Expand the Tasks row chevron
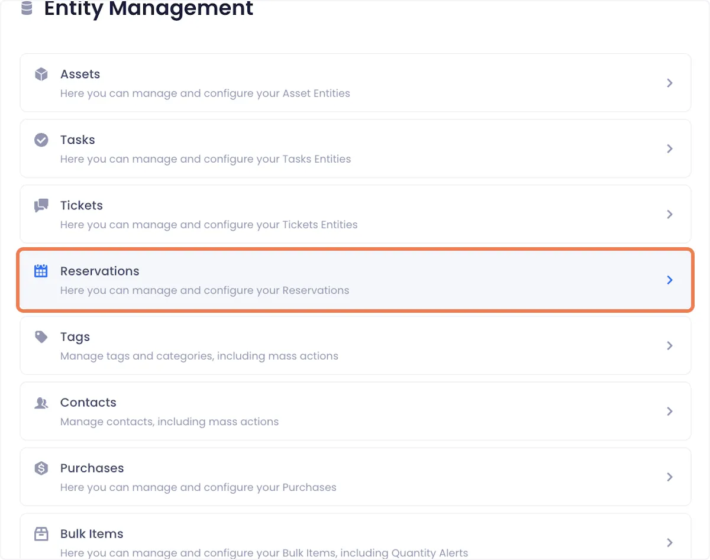Viewport: 710px width, 560px height. (x=670, y=148)
